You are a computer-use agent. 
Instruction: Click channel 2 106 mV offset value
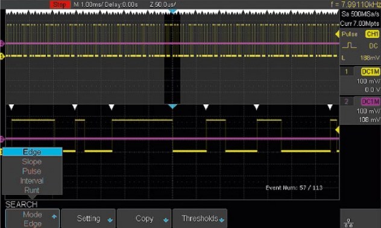pos(369,120)
